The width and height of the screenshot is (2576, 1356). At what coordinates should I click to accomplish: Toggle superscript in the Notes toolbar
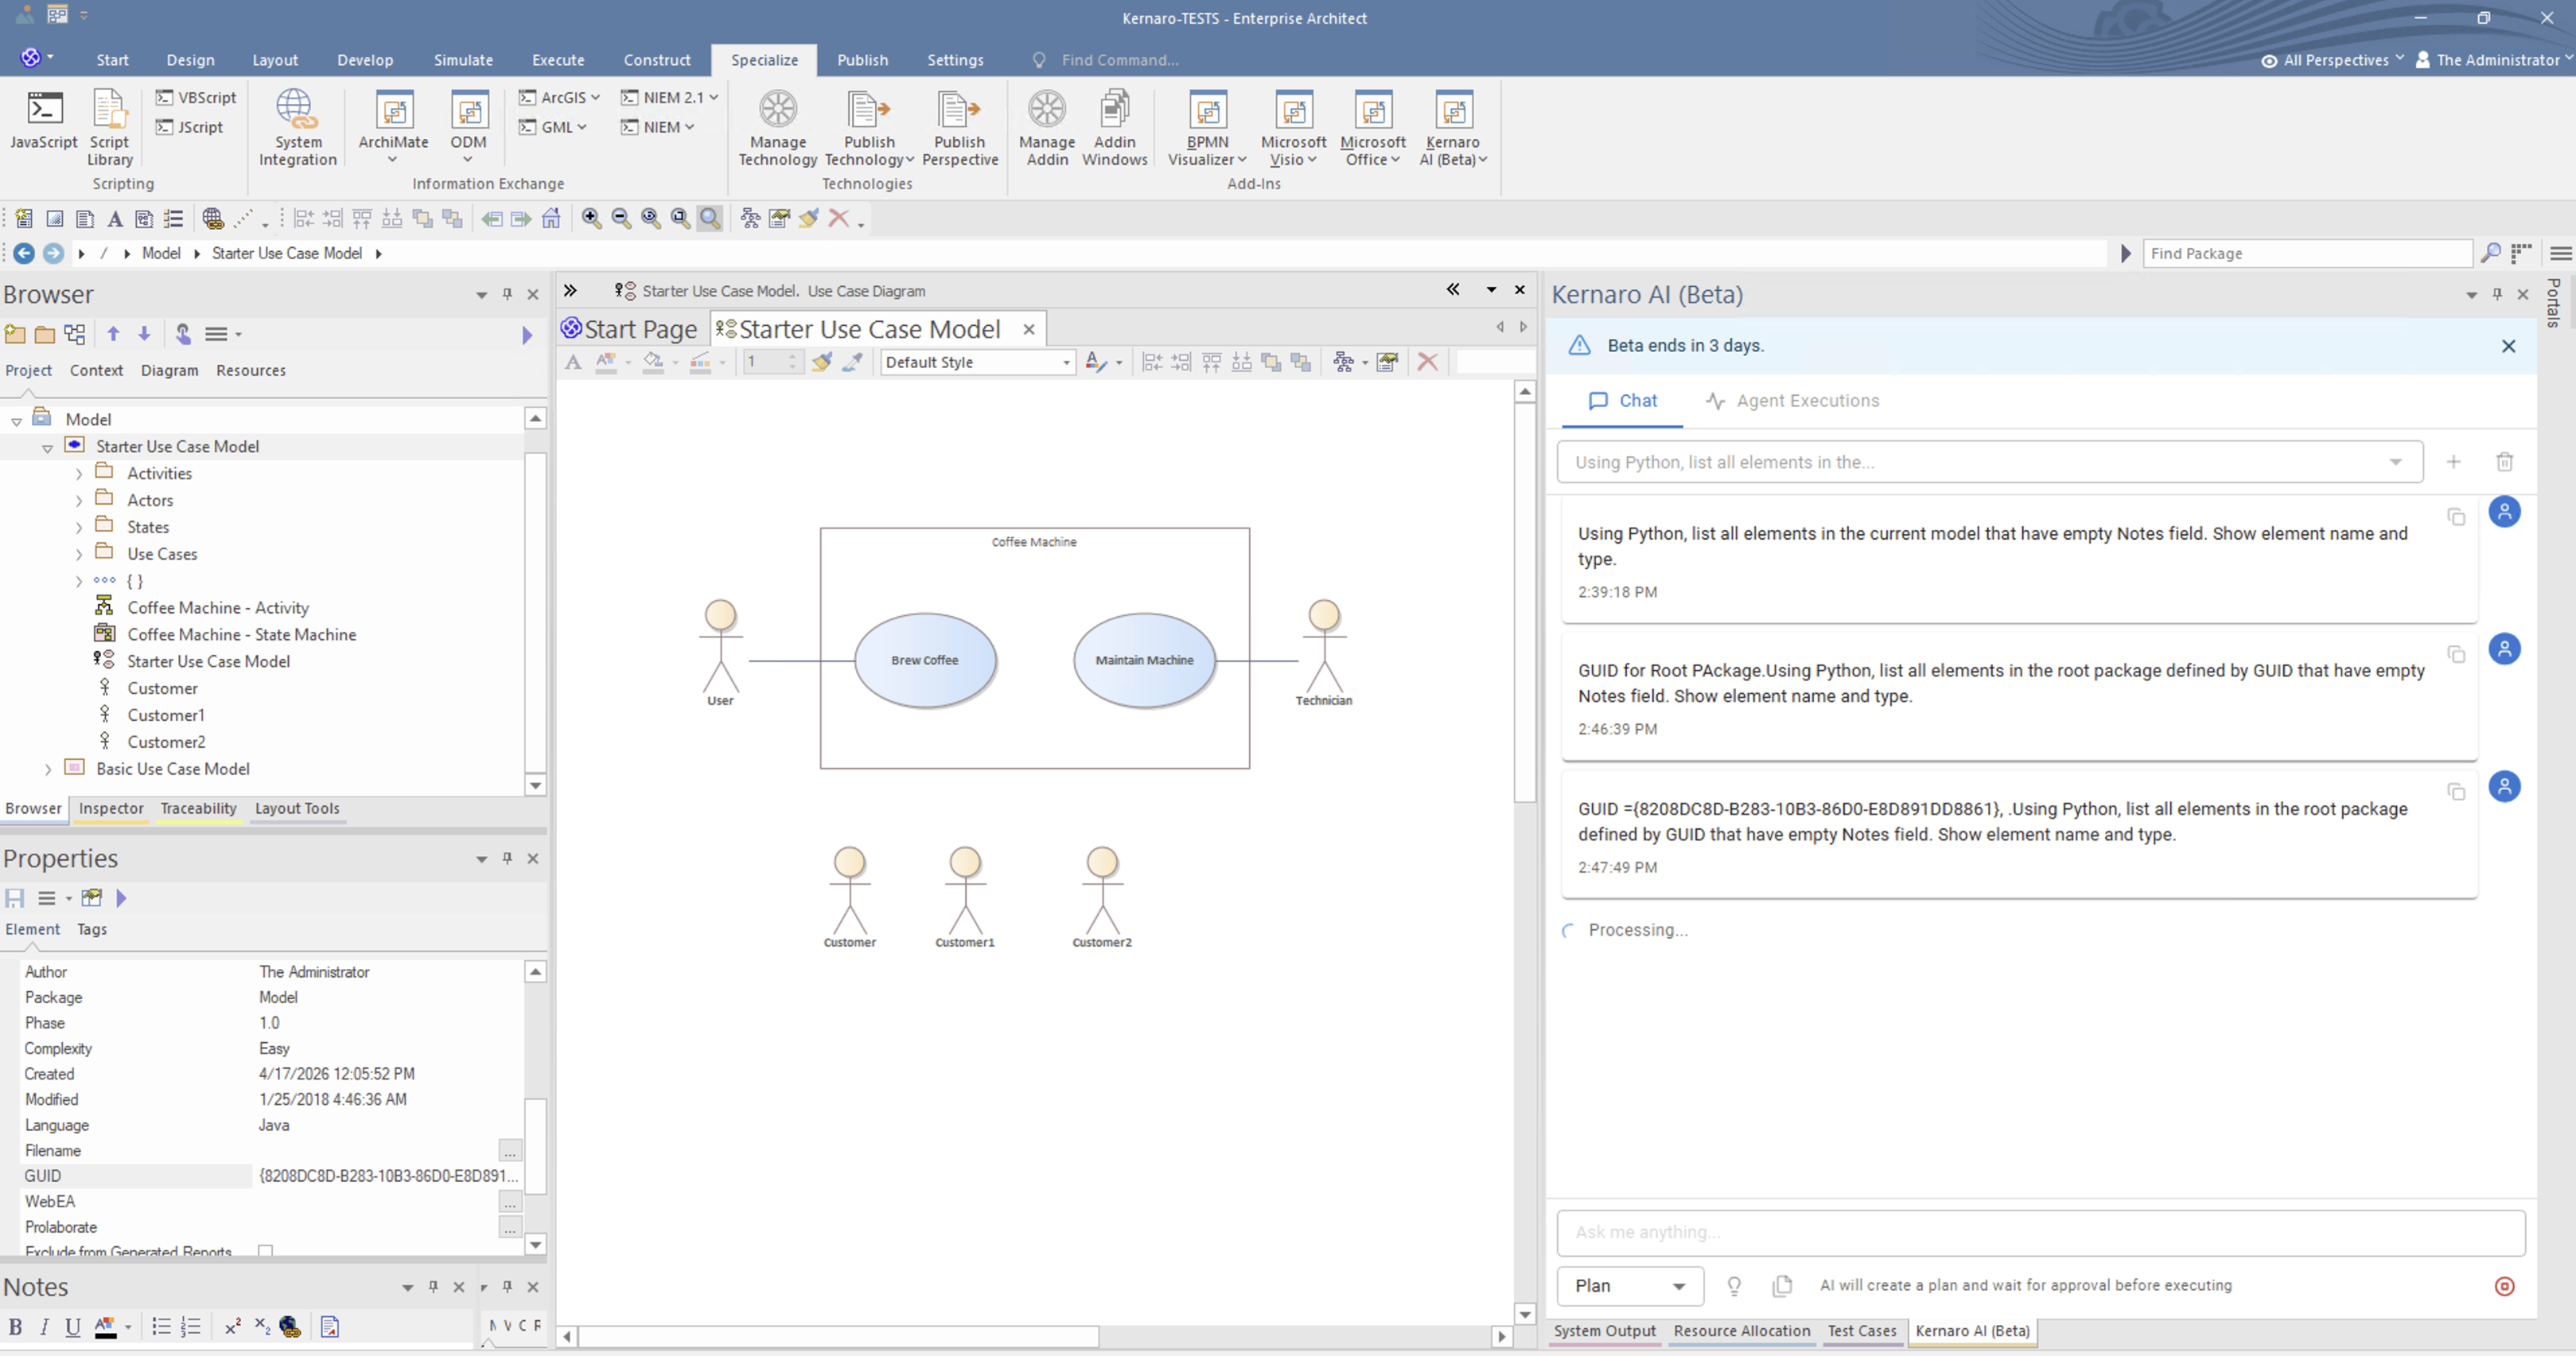point(232,1327)
